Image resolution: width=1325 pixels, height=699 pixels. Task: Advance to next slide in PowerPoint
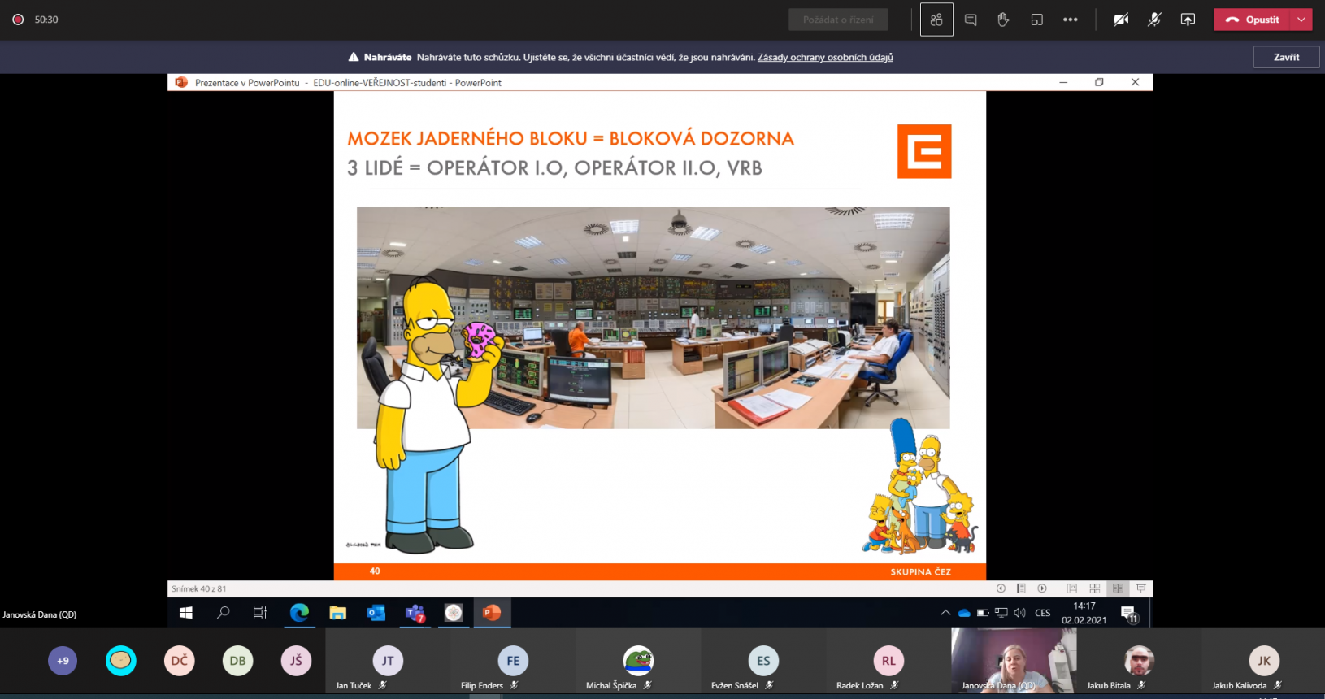(x=1042, y=588)
